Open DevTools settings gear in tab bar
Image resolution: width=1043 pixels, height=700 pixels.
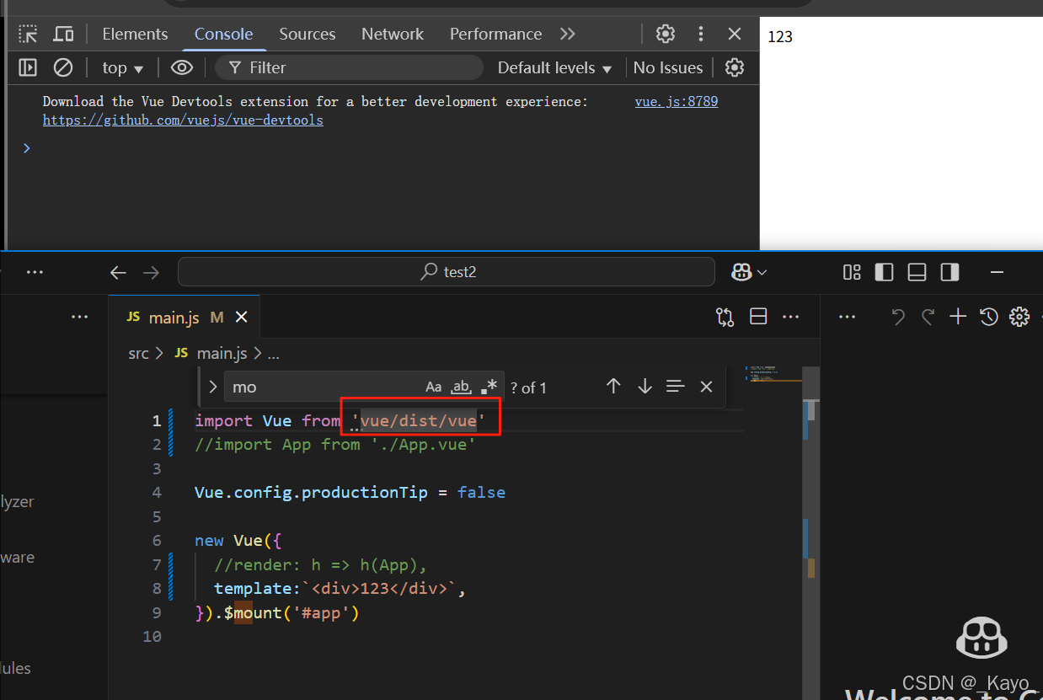[666, 34]
